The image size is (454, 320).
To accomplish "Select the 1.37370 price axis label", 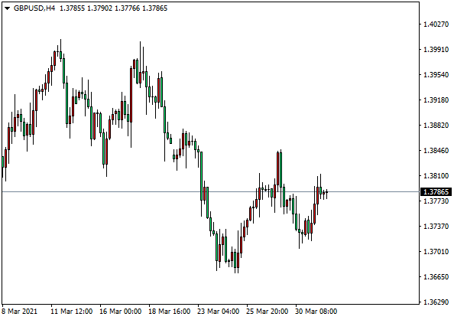I will (436, 227).
